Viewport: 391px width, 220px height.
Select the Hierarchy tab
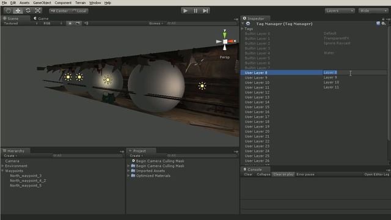(x=15, y=151)
